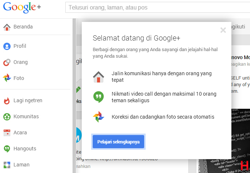Screen dimensions: 250x173
Task: Open Lagi ngetren in sidebar
Action: click(28, 101)
